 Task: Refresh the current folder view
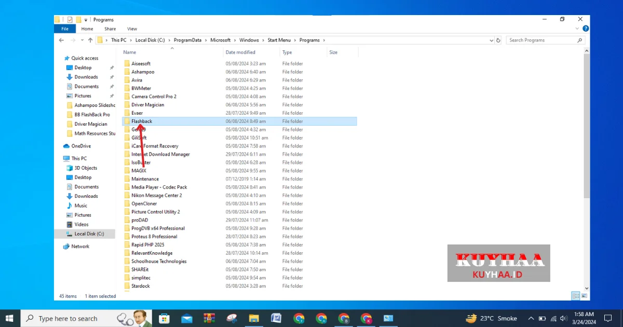point(498,40)
